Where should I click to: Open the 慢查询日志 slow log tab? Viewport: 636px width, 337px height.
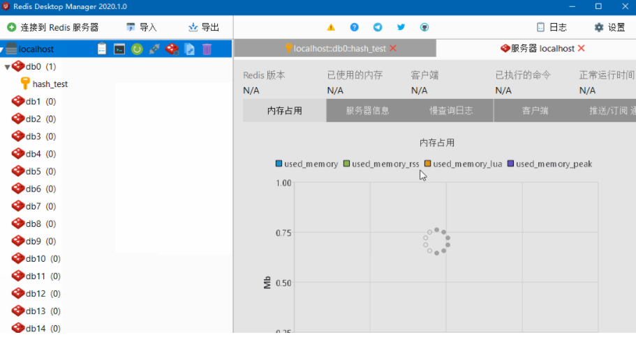tap(452, 111)
